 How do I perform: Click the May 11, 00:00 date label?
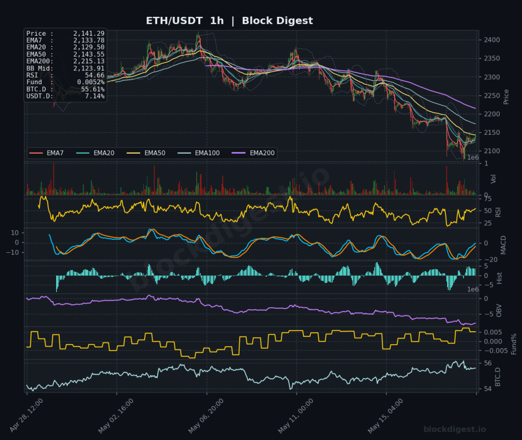[x=296, y=415]
